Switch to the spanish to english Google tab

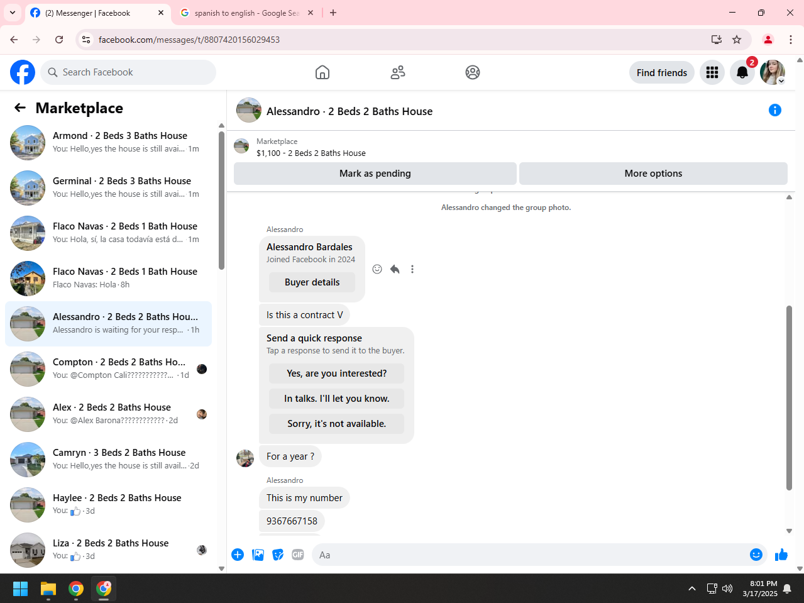point(246,13)
